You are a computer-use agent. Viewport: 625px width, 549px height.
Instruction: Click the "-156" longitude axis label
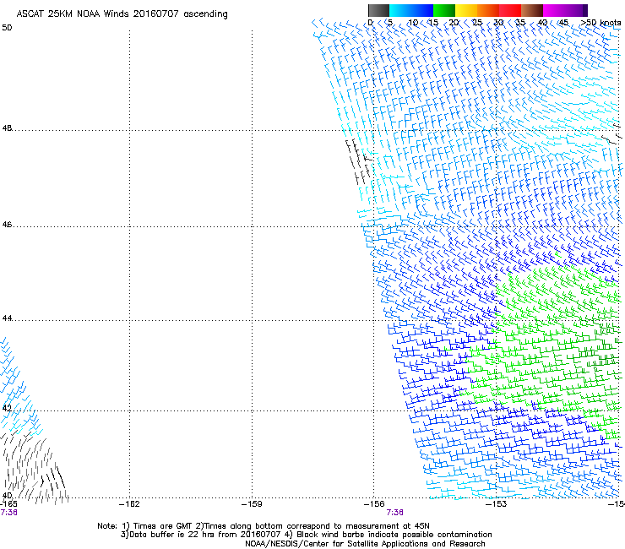coord(374,504)
